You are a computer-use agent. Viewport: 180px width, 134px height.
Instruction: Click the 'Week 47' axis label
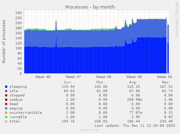click(x=73, y=77)
